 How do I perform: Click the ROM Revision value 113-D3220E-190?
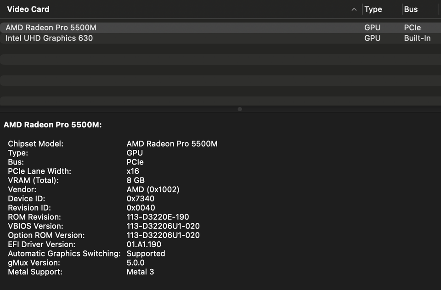coord(158,217)
